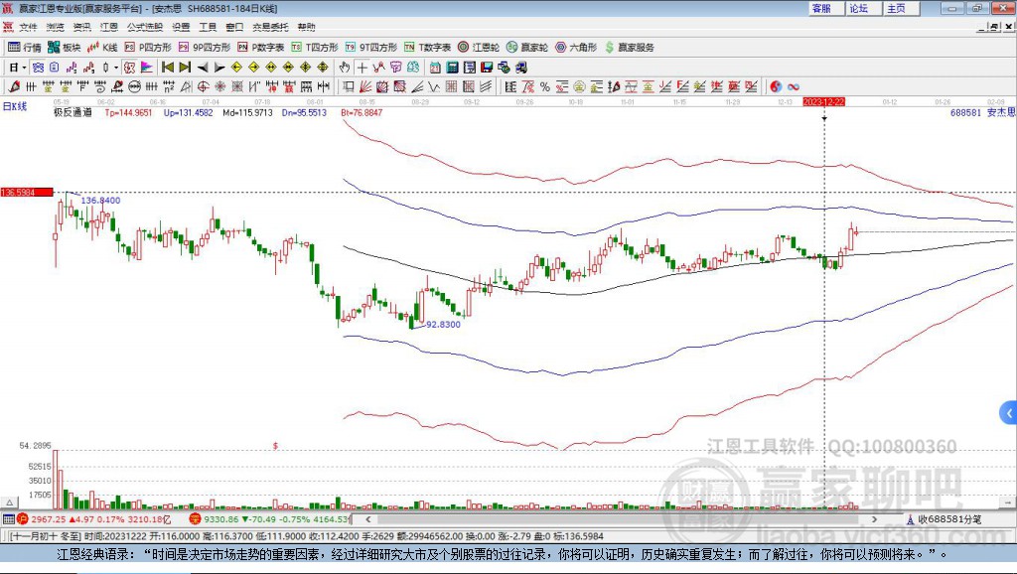Expand the 日 period dropdown arrow
Image resolution: width=1017 pixels, height=574 pixels.
(x=24, y=68)
